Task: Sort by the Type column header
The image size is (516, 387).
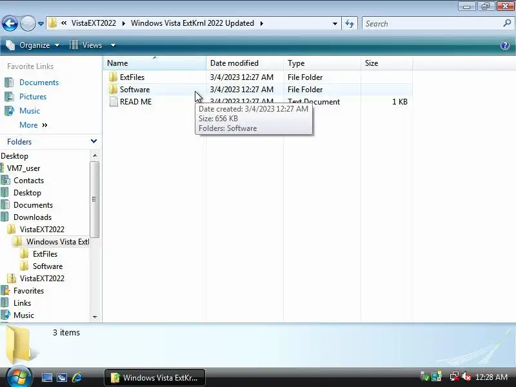Action: coord(322,63)
